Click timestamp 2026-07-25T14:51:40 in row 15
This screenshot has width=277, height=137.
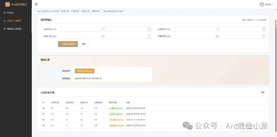pyautogui.click(x=136, y=125)
